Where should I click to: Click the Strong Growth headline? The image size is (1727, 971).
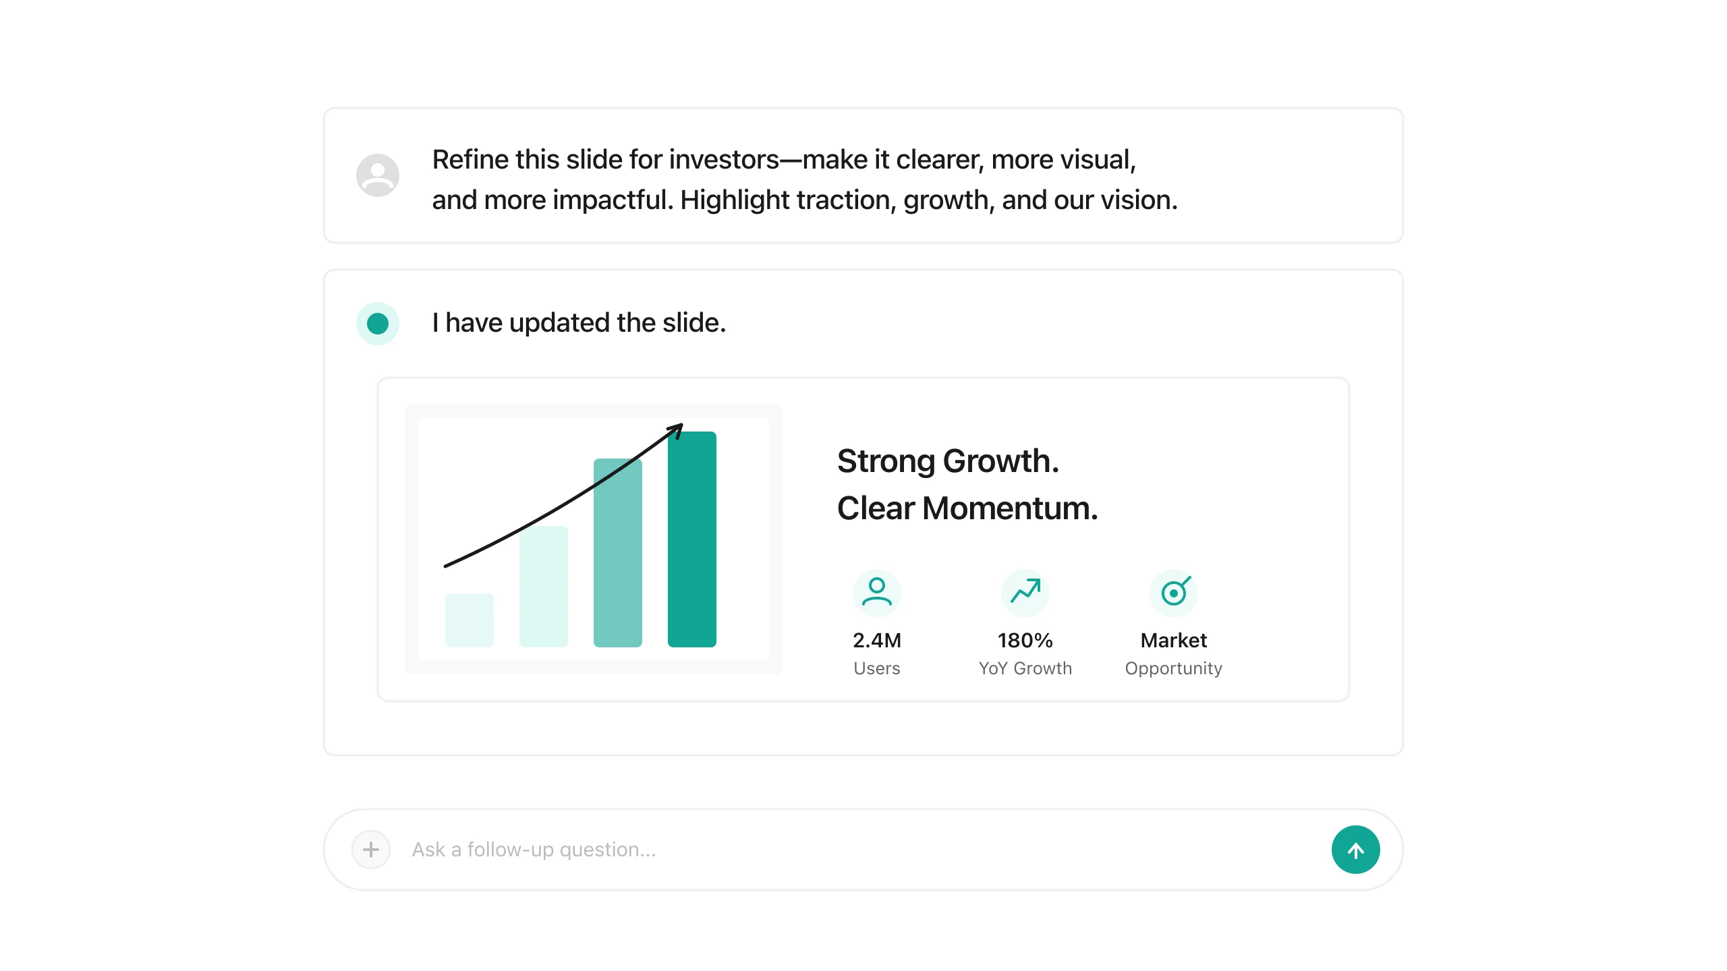click(948, 462)
